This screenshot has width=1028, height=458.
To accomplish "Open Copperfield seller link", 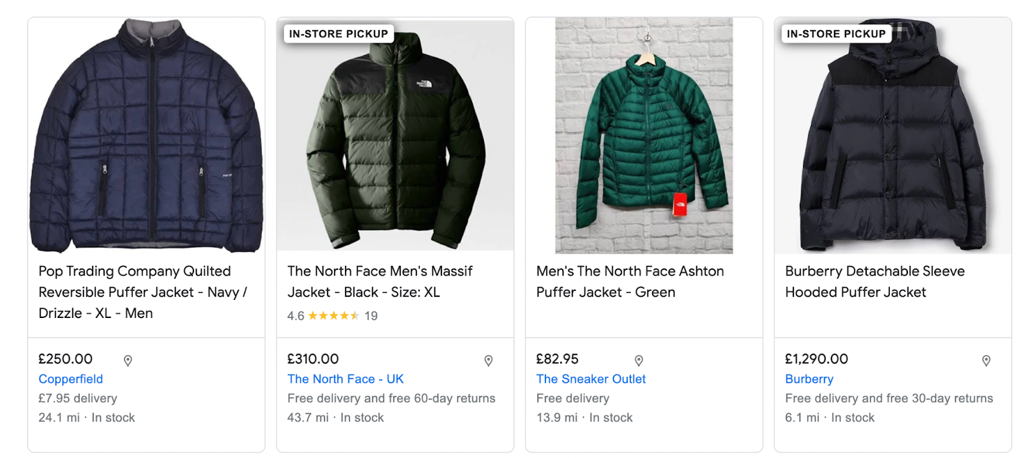I will click(71, 379).
